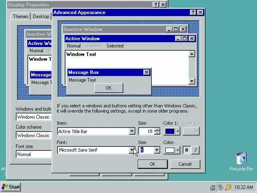
Task: Close the Advanced Appearance dialog with X
Action: (x=200, y=12)
